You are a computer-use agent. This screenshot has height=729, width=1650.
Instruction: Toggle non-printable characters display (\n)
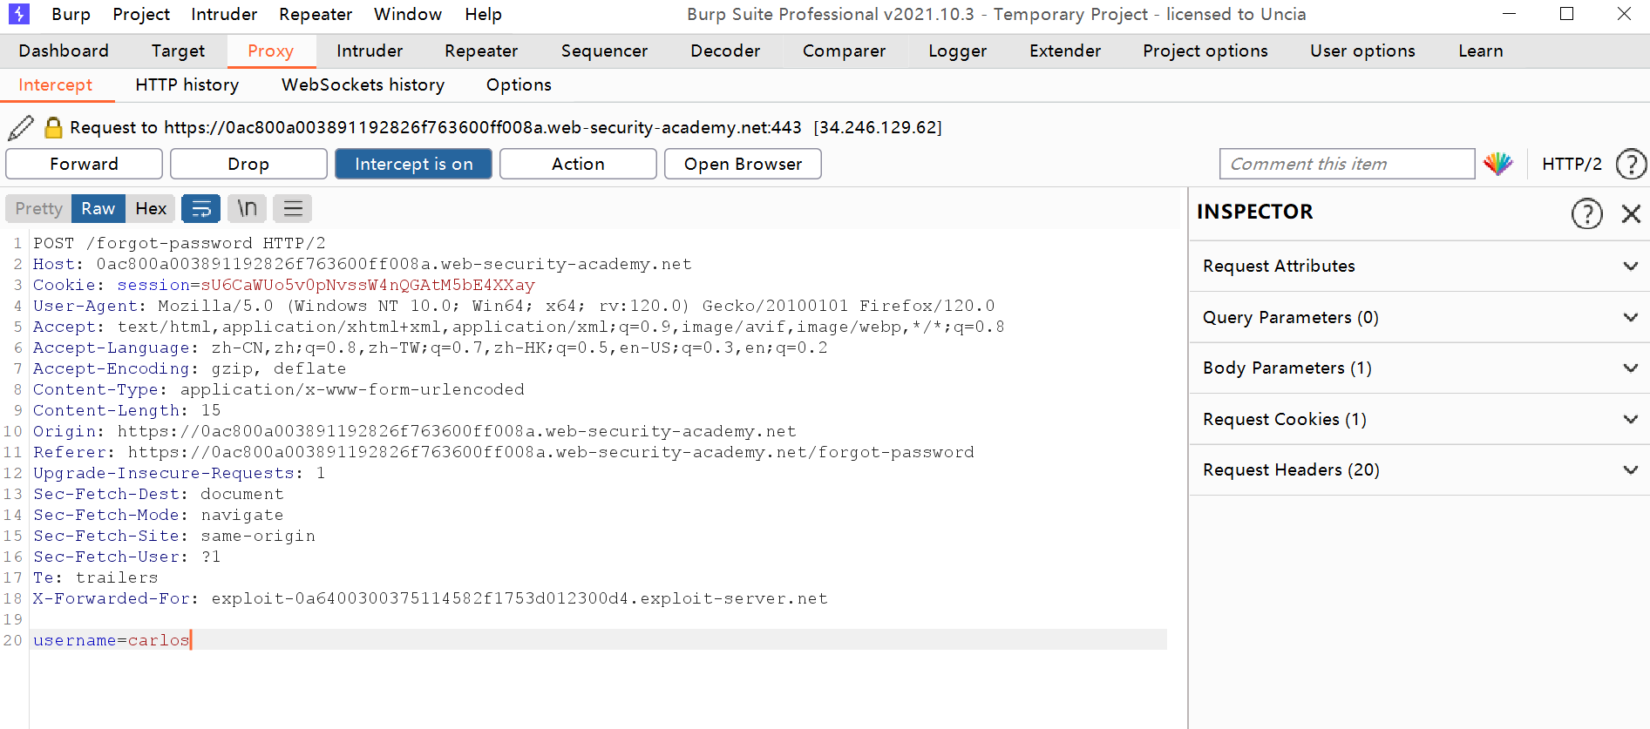point(248,209)
